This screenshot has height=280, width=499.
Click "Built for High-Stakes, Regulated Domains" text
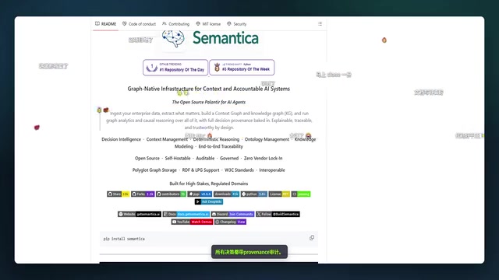tap(209, 184)
